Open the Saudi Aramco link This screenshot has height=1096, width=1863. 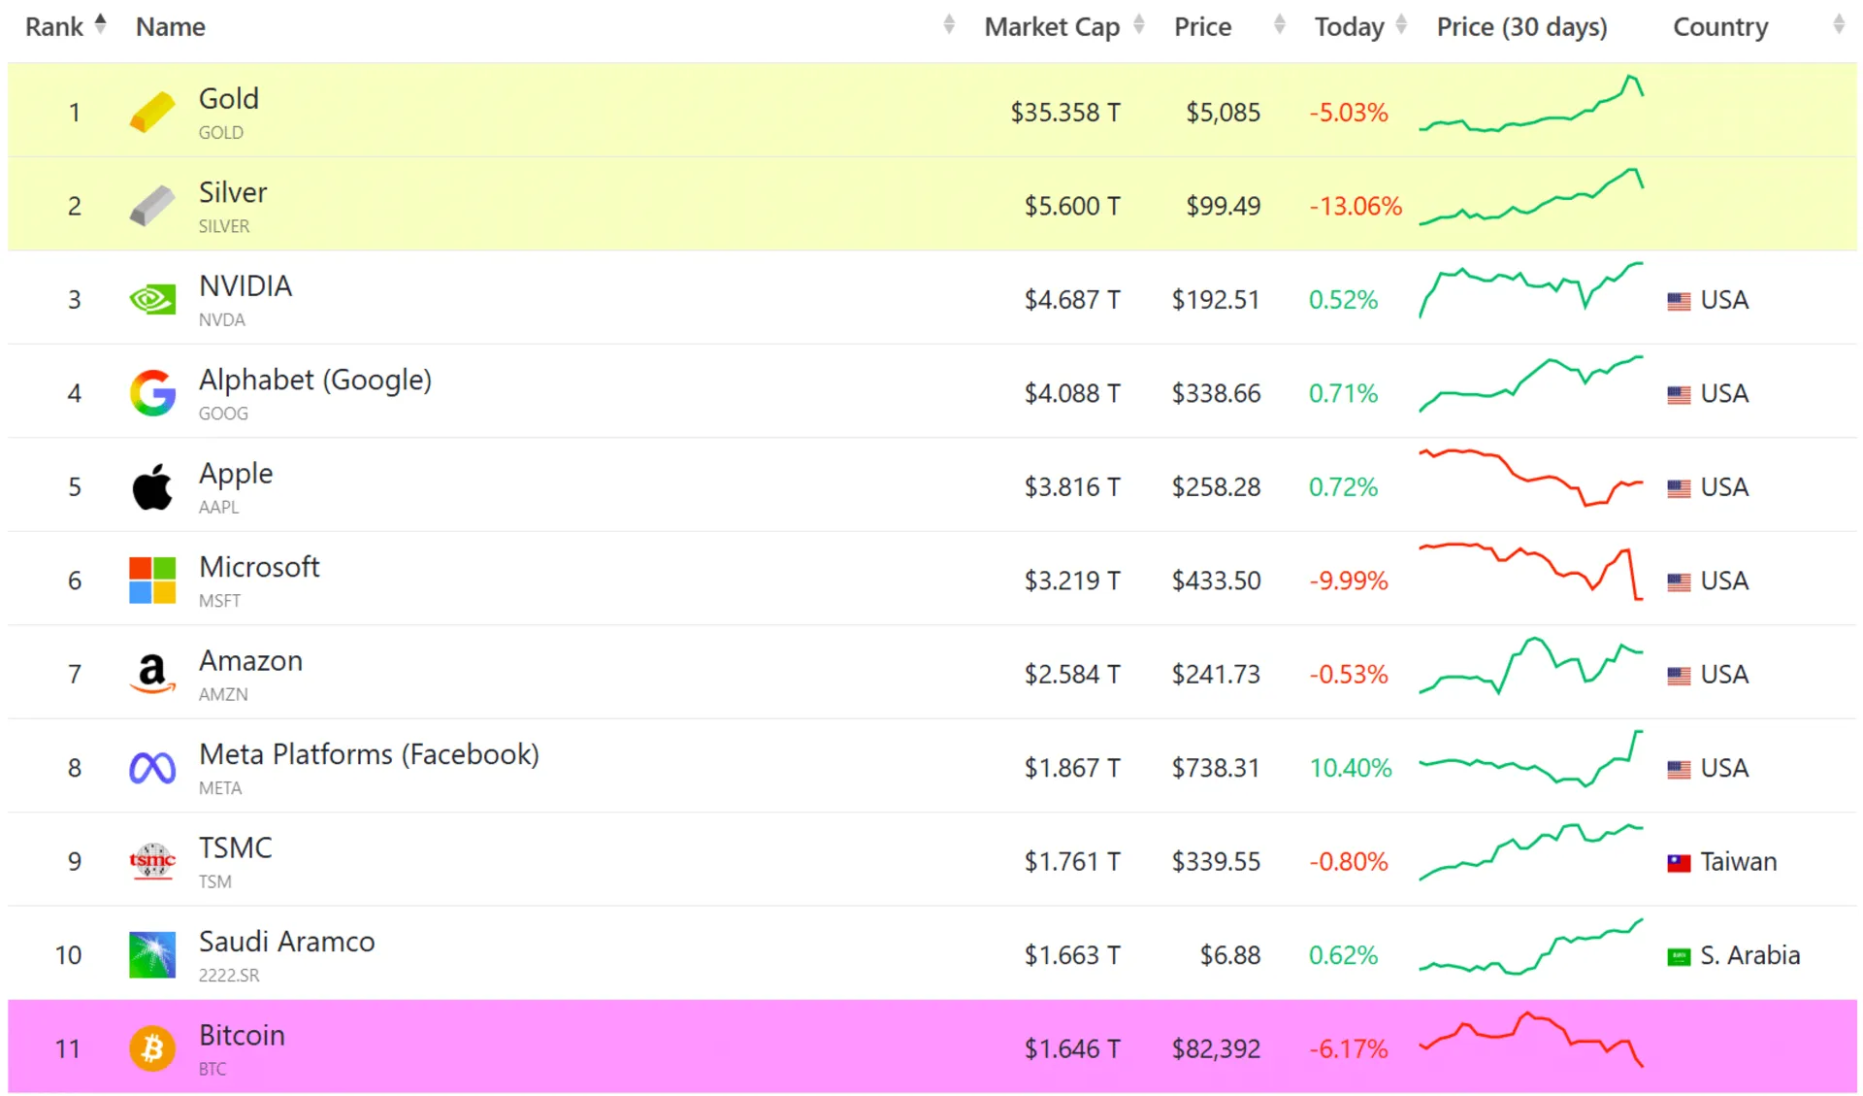point(286,942)
